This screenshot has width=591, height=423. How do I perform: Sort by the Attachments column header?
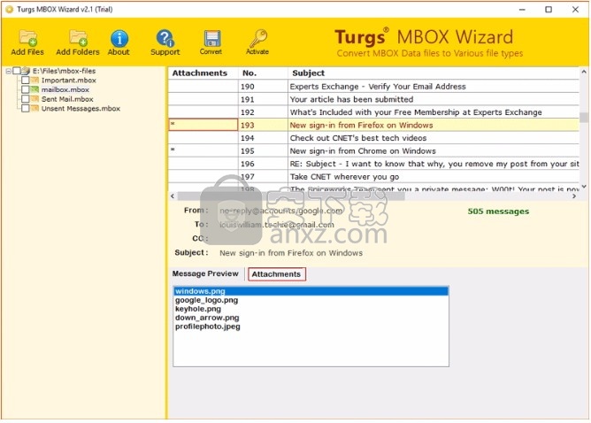(x=203, y=73)
